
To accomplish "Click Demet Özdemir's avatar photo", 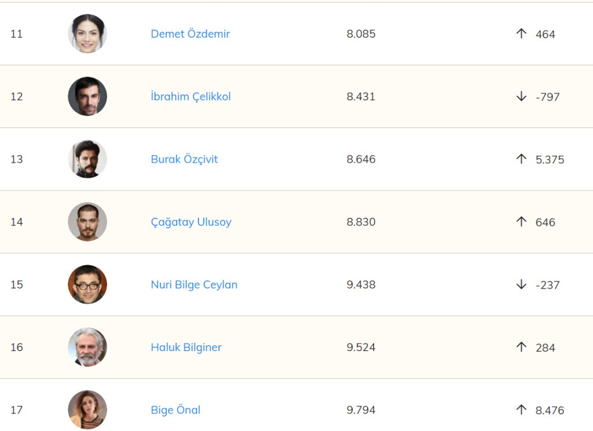I will point(87,34).
